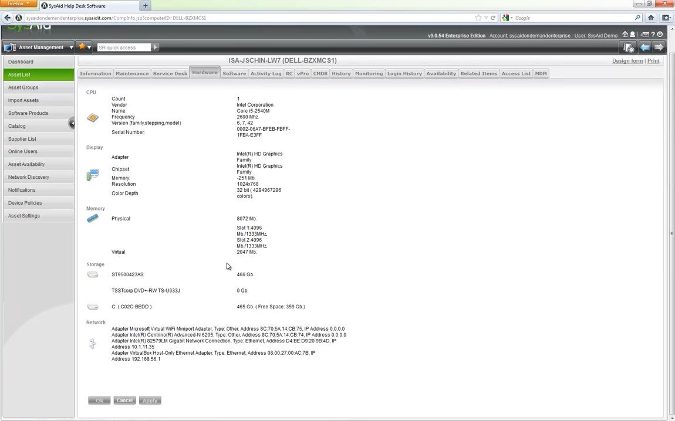The width and height of the screenshot is (675, 421).
Task: Open the home icon in SysAid header
Action: coord(625,35)
